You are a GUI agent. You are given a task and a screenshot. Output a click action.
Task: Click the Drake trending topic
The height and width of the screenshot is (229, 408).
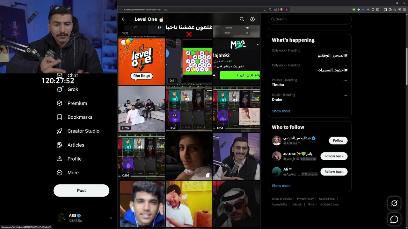coord(277,100)
